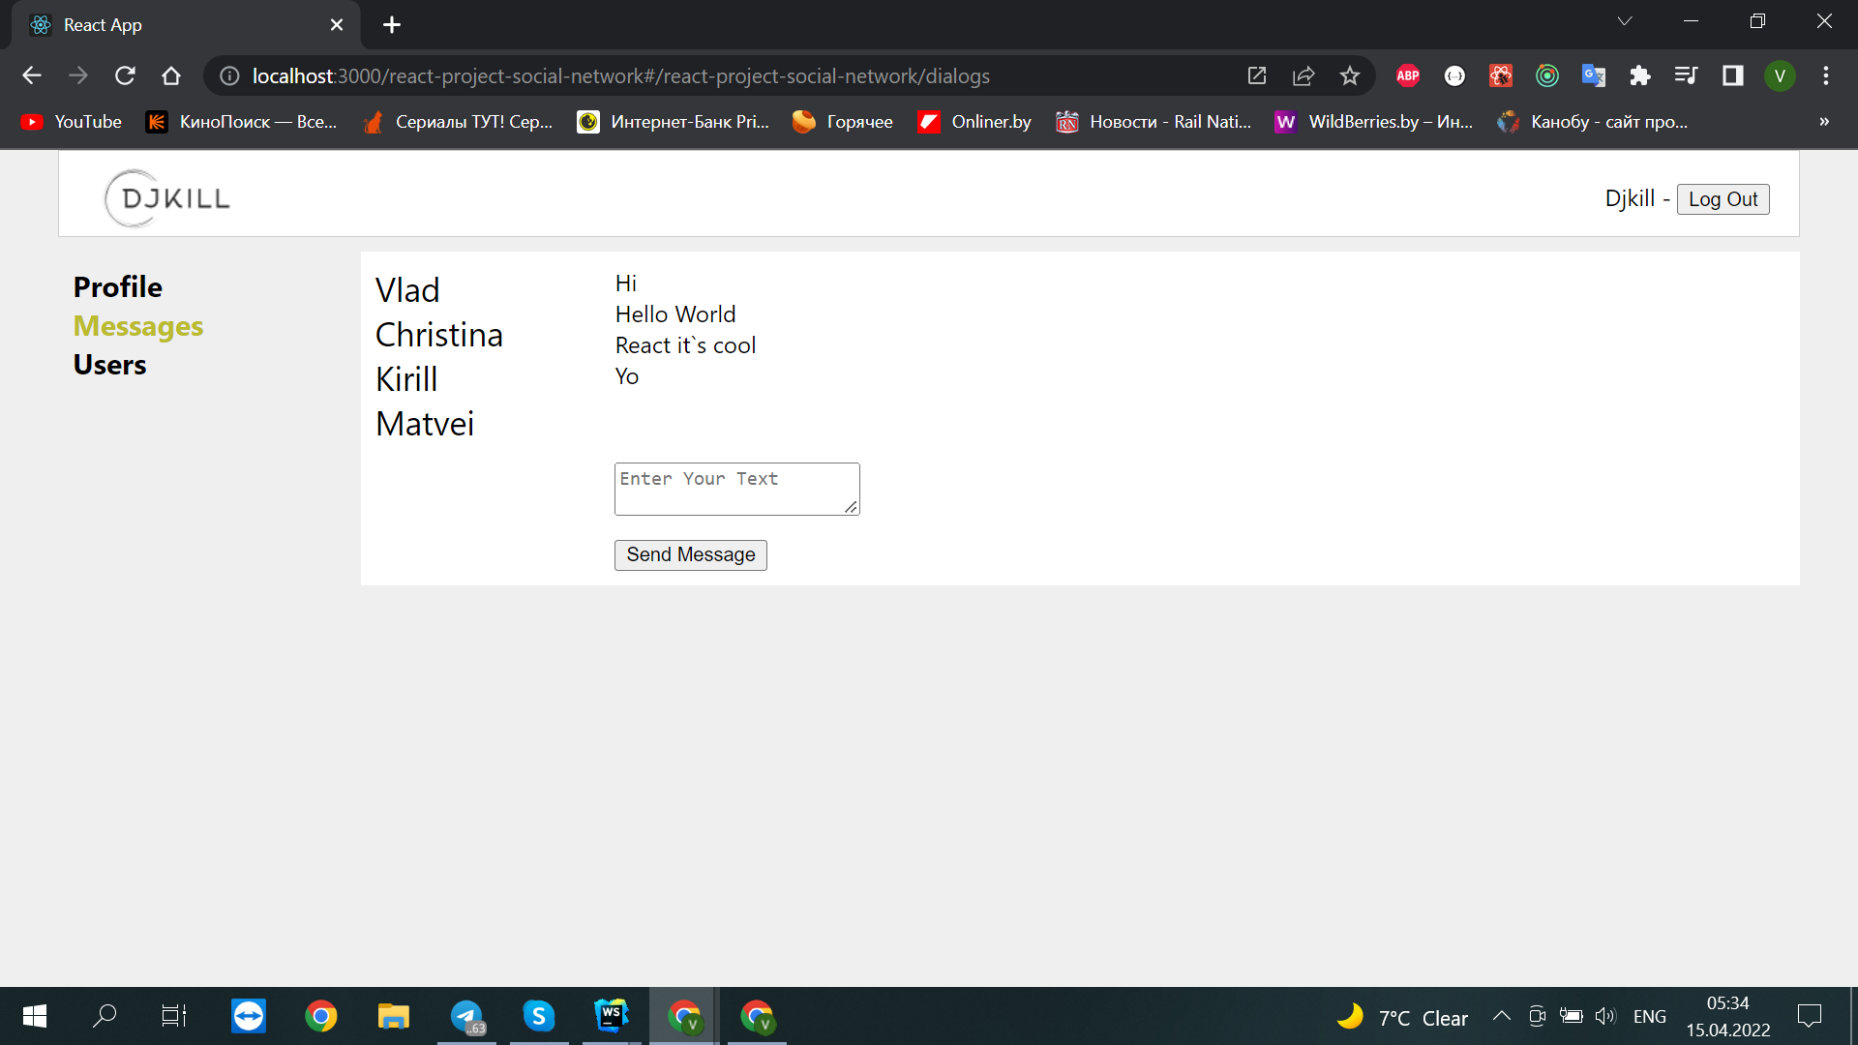Open the tab search dropdown arrow
Image resolution: width=1858 pixels, height=1045 pixels.
(x=1625, y=21)
